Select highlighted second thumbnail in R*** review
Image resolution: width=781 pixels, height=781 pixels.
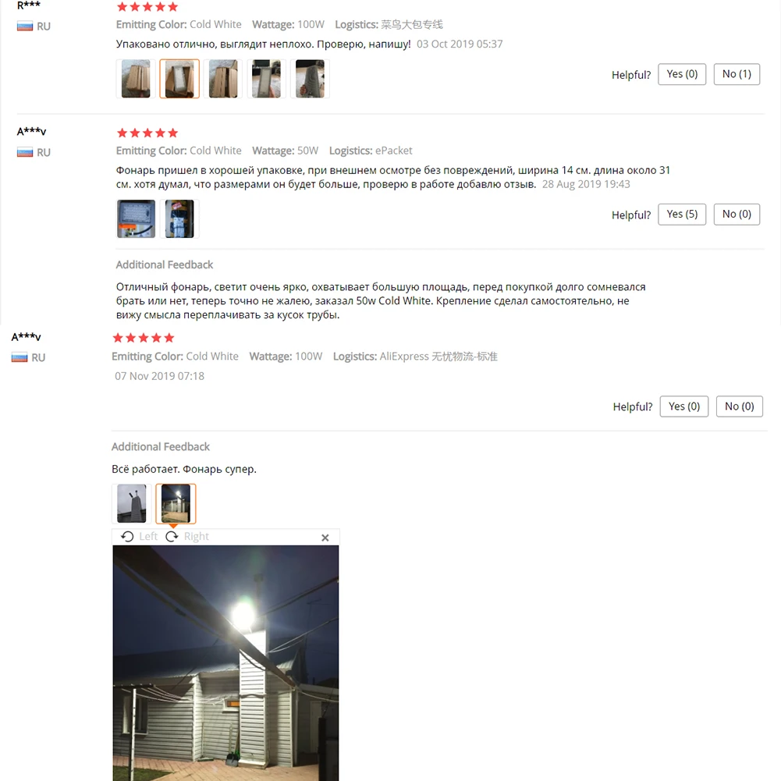click(179, 79)
